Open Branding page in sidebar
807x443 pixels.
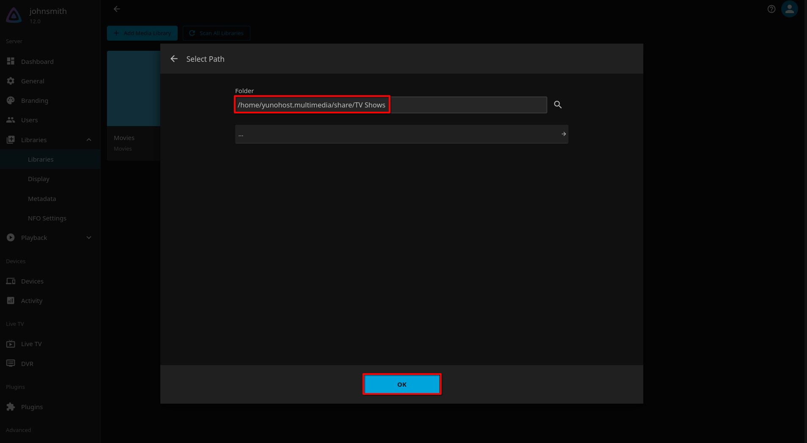[50, 100]
